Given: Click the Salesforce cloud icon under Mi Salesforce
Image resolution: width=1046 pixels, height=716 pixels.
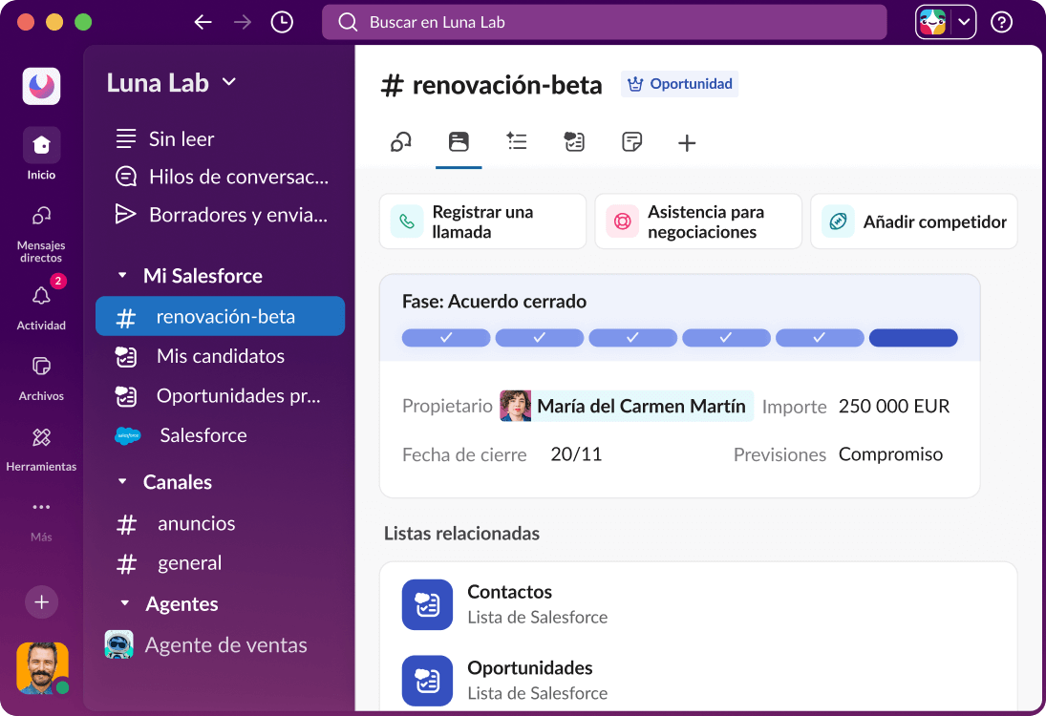Looking at the screenshot, I should (125, 435).
